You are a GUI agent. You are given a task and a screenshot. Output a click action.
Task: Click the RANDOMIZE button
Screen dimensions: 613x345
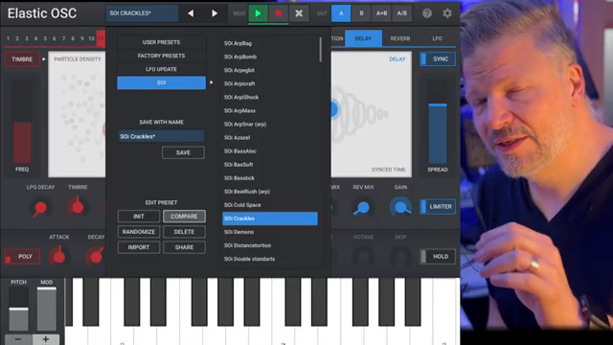pos(139,232)
